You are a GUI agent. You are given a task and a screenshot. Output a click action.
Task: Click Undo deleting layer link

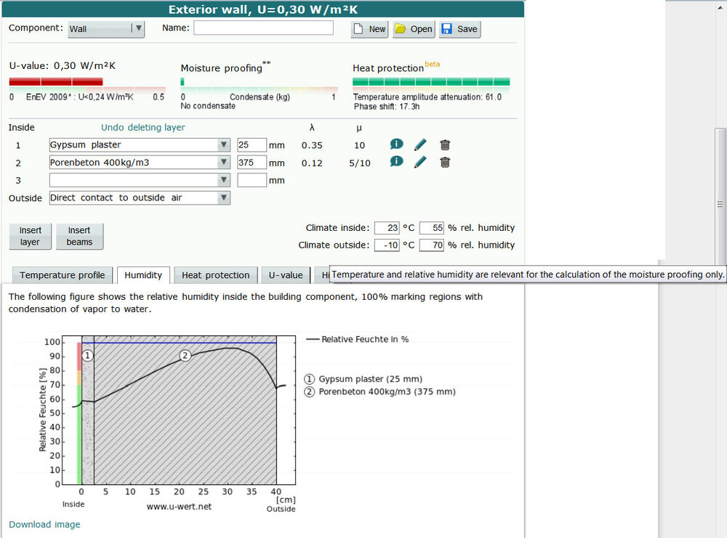pos(142,127)
